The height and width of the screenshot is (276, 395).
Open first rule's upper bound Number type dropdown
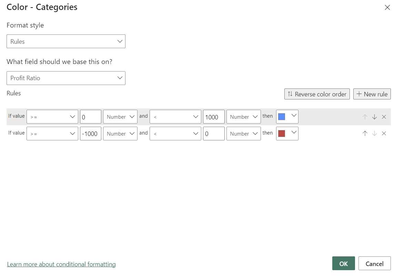(243, 117)
